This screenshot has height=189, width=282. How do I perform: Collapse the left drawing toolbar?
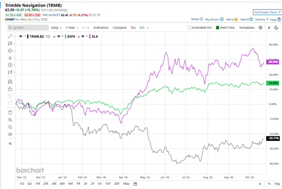pos(10,143)
